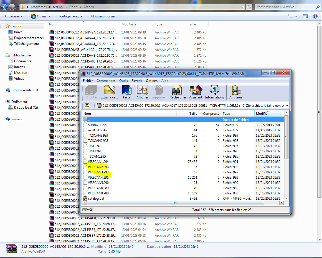The height and width of the screenshot is (258, 322).
Task: Open the Organiser dropdown menu
Action: point(14,16)
